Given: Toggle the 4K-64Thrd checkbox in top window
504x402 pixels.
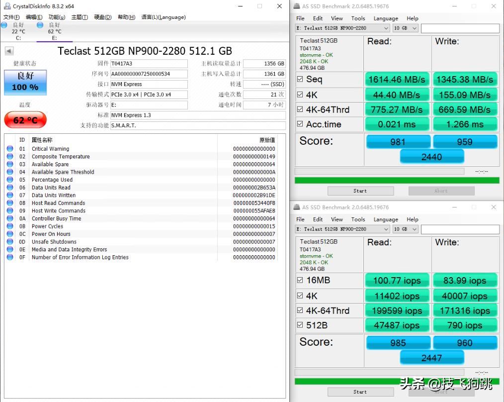Looking at the screenshot, I should pos(300,109).
